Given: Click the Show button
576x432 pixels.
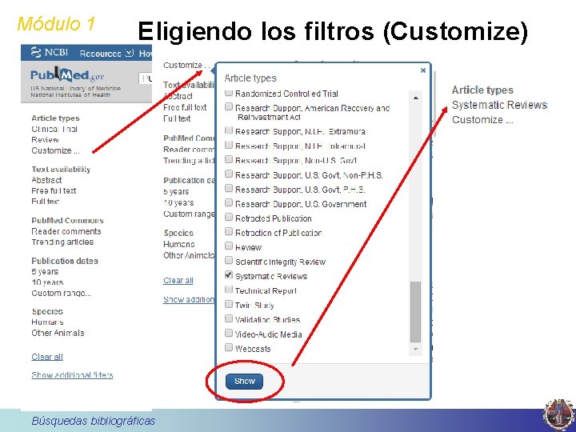Looking at the screenshot, I should 244,382.
